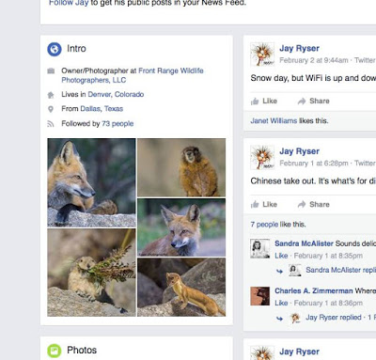The width and height of the screenshot is (376, 360).
Task: Open the Dallas, Texas link
Action: (x=102, y=109)
